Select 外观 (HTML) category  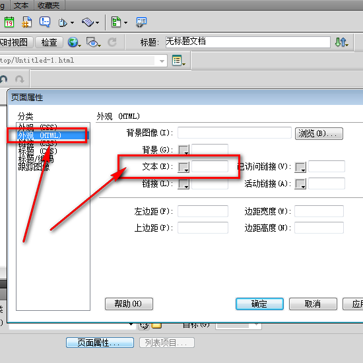pyautogui.click(x=53, y=135)
